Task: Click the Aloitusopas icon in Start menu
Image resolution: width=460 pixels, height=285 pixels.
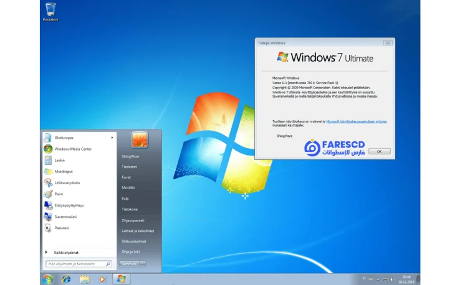Action: point(48,138)
